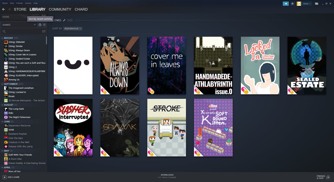Open the Cover Me in Leaves cover
The image size is (334, 182).
click(167, 65)
